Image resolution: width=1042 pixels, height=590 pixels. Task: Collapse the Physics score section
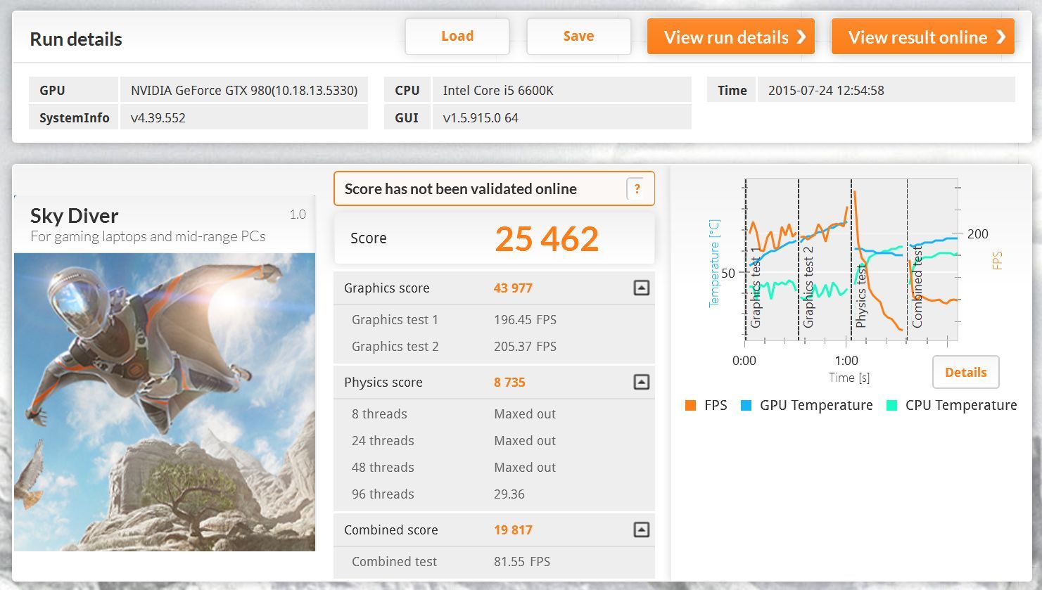[x=641, y=382]
